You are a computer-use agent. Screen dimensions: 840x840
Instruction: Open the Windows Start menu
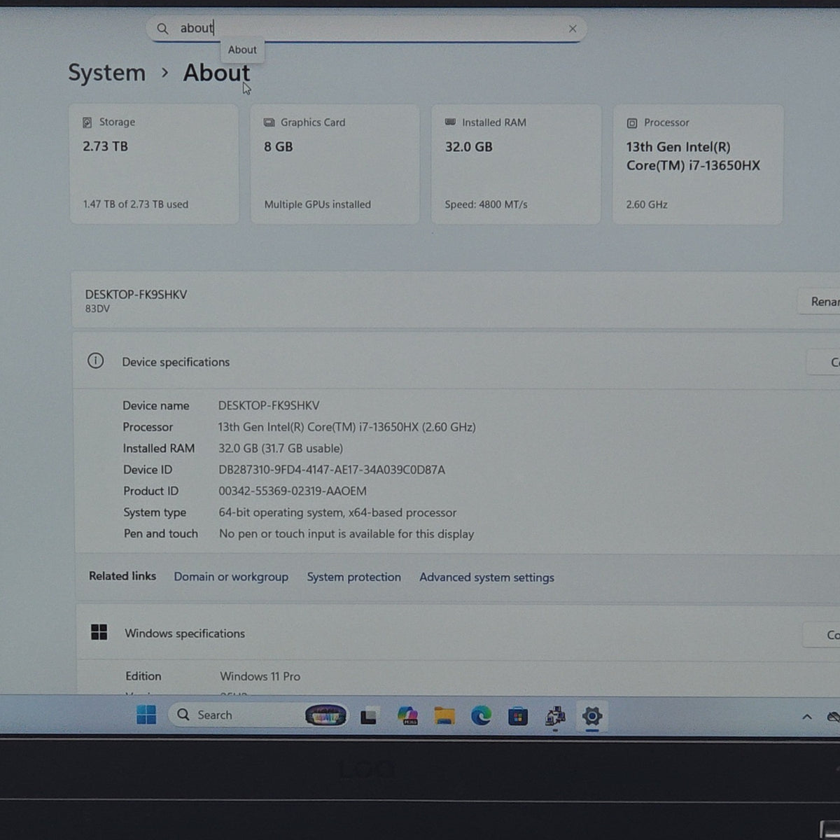pyautogui.click(x=146, y=715)
